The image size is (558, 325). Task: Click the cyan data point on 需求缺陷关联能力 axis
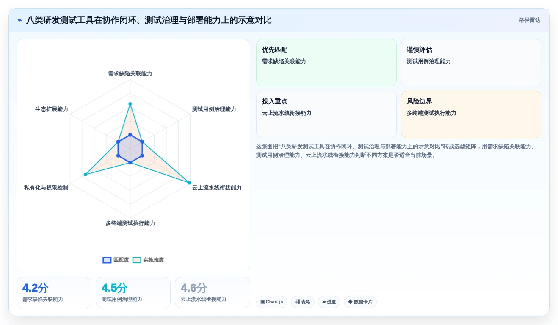tap(130, 104)
